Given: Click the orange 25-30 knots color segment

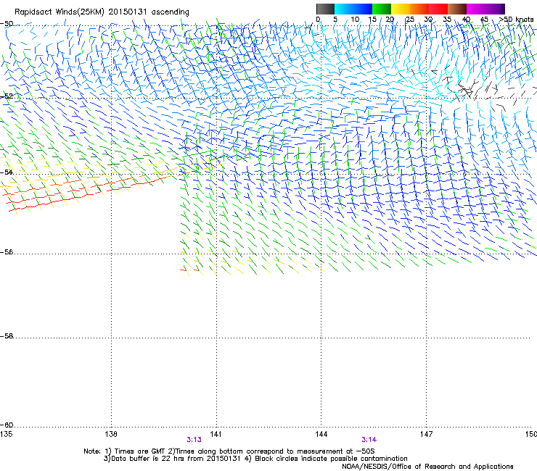Looking at the screenshot, I should click(x=419, y=9).
